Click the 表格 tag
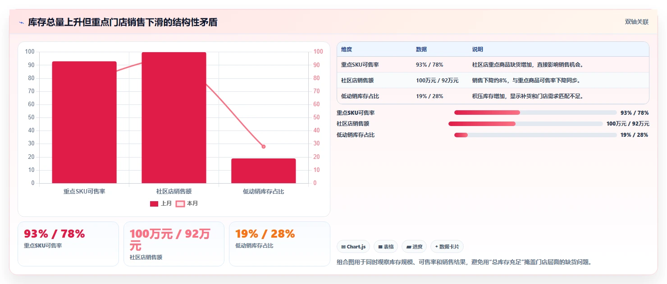Image resolution: width=667 pixels, height=284 pixels. 386,247
